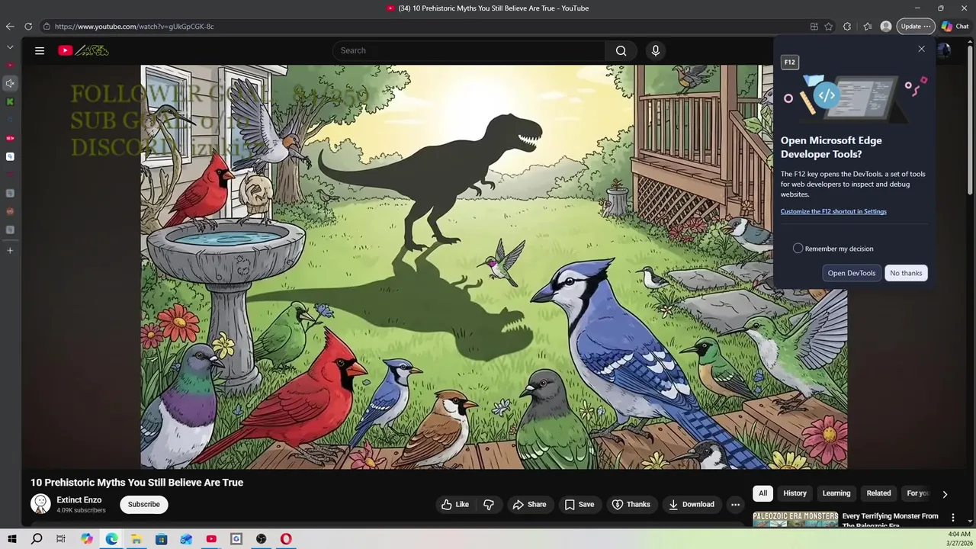Go back with the browser arrow

(x=10, y=26)
